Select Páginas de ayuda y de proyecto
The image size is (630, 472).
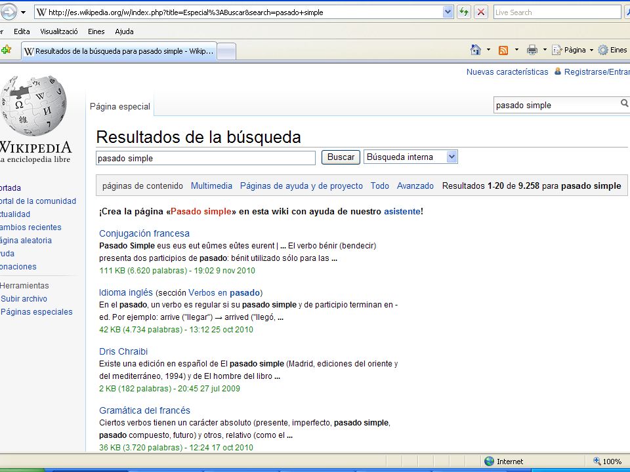pyautogui.click(x=301, y=186)
